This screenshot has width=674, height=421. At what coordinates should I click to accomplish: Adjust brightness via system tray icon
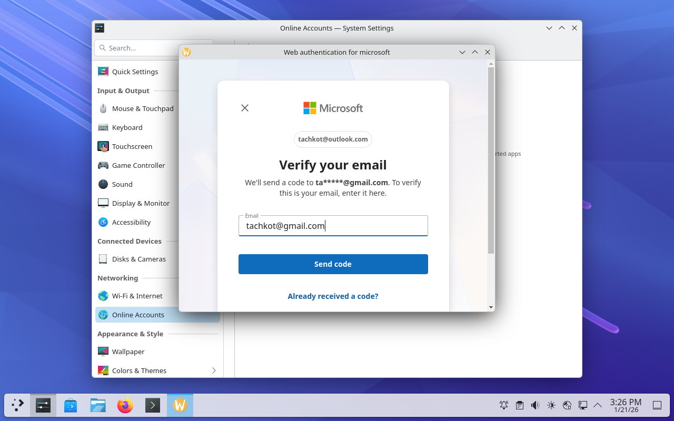pyautogui.click(x=551, y=405)
